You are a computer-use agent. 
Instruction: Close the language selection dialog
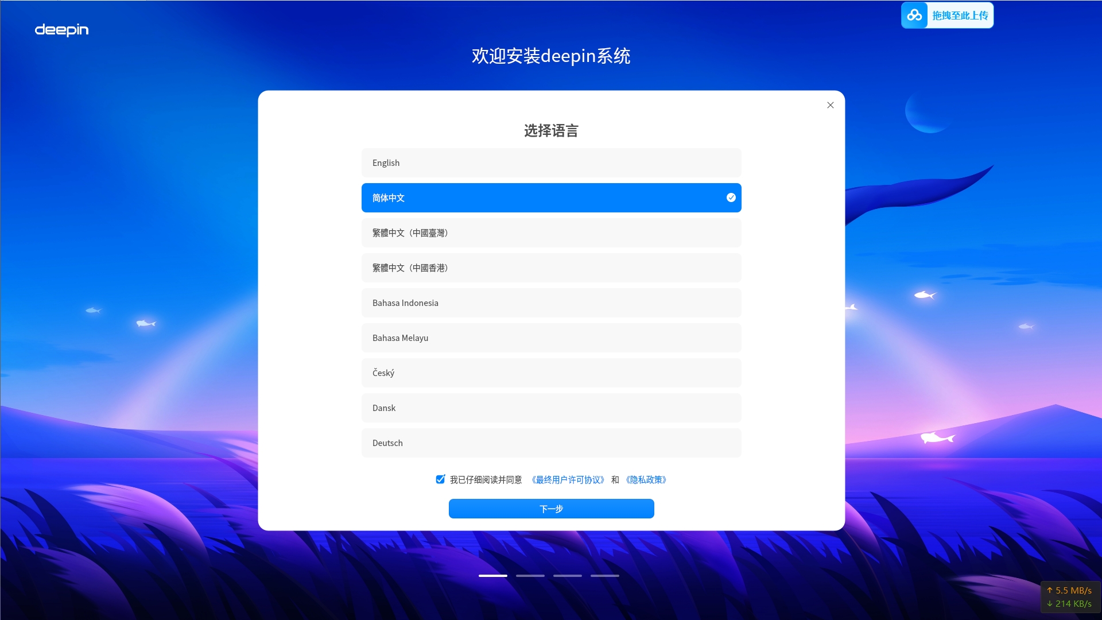point(830,105)
